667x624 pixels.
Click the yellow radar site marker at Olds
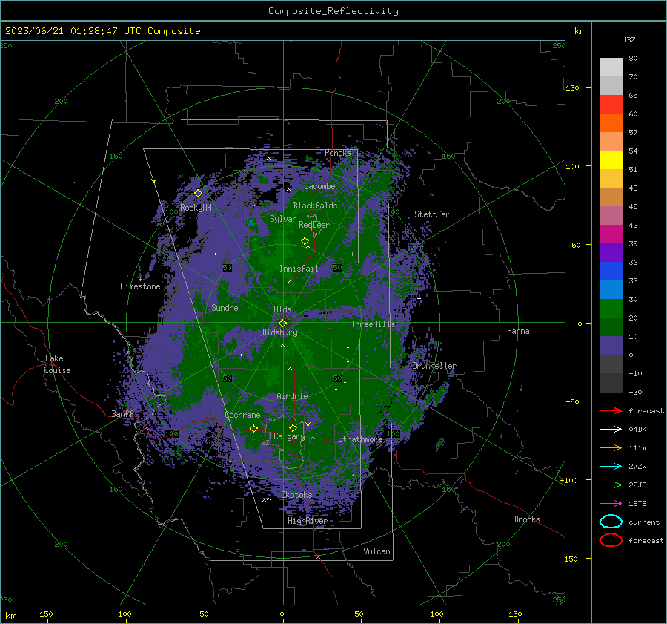282,323
